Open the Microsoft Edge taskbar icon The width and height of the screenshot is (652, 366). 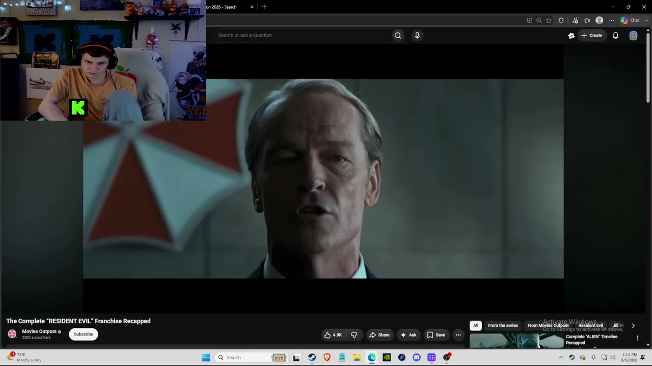pyautogui.click(x=372, y=357)
